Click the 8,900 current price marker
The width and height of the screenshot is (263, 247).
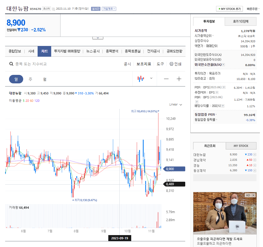coord(174,169)
